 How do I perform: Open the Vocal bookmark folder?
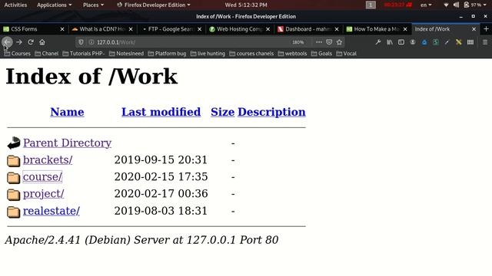[347, 54]
